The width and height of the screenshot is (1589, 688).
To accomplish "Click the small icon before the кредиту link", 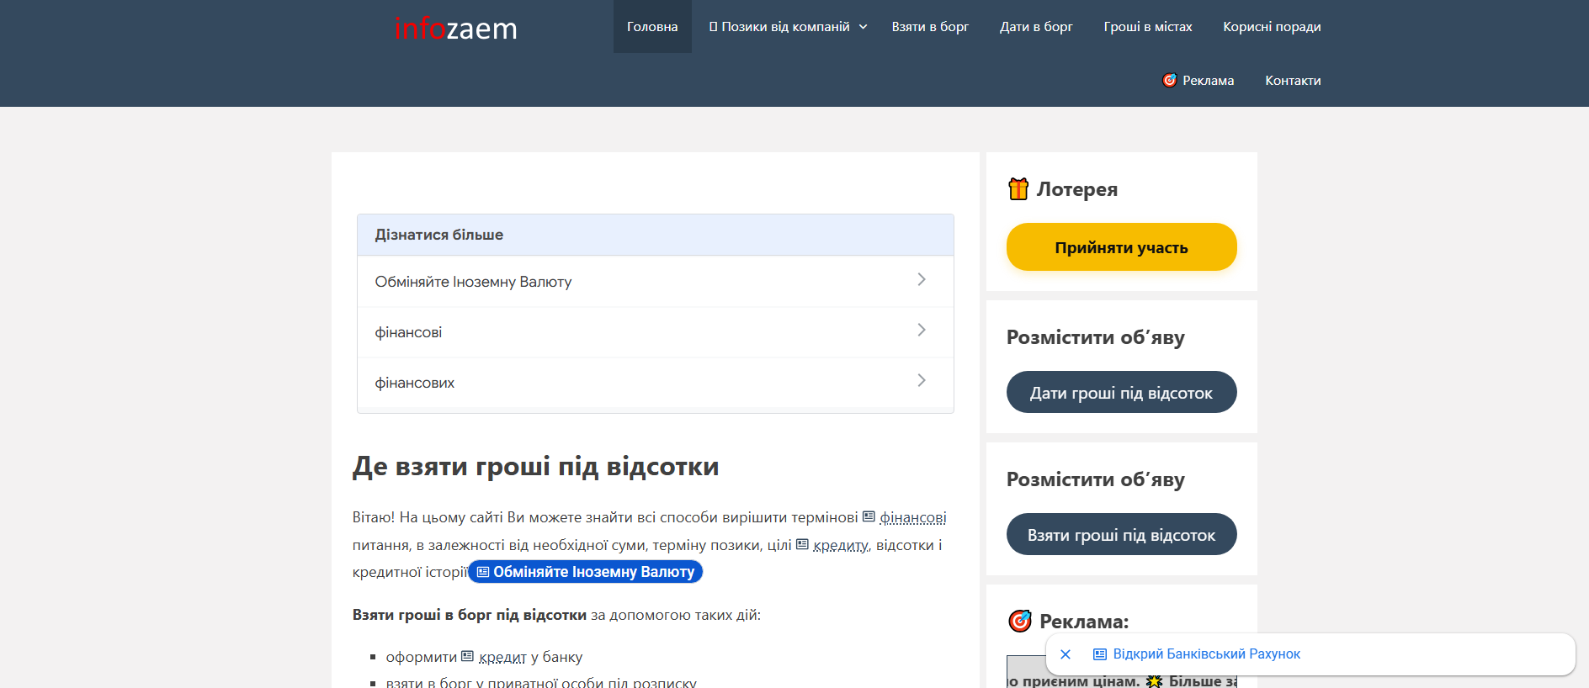I will point(802,544).
